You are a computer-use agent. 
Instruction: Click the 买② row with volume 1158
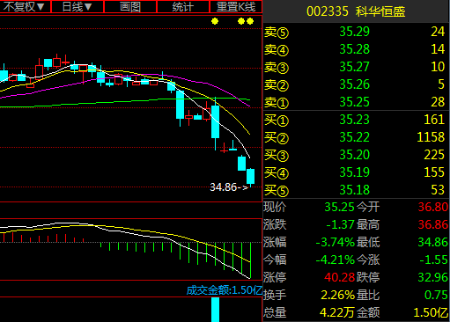pyautogui.click(x=356, y=137)
